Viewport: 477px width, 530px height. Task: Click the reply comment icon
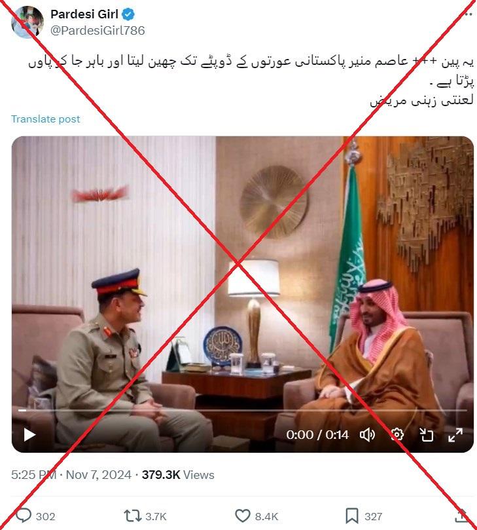tap(24, 516)
